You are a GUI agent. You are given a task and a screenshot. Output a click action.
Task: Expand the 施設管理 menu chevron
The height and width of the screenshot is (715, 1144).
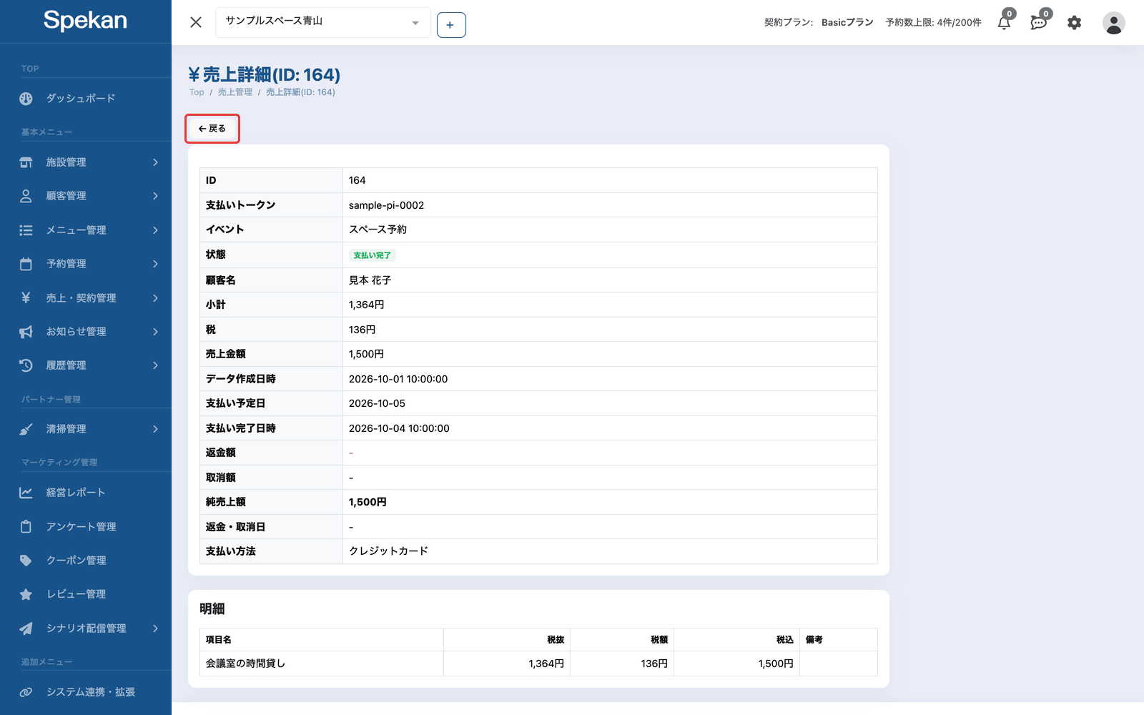point(155,162)
